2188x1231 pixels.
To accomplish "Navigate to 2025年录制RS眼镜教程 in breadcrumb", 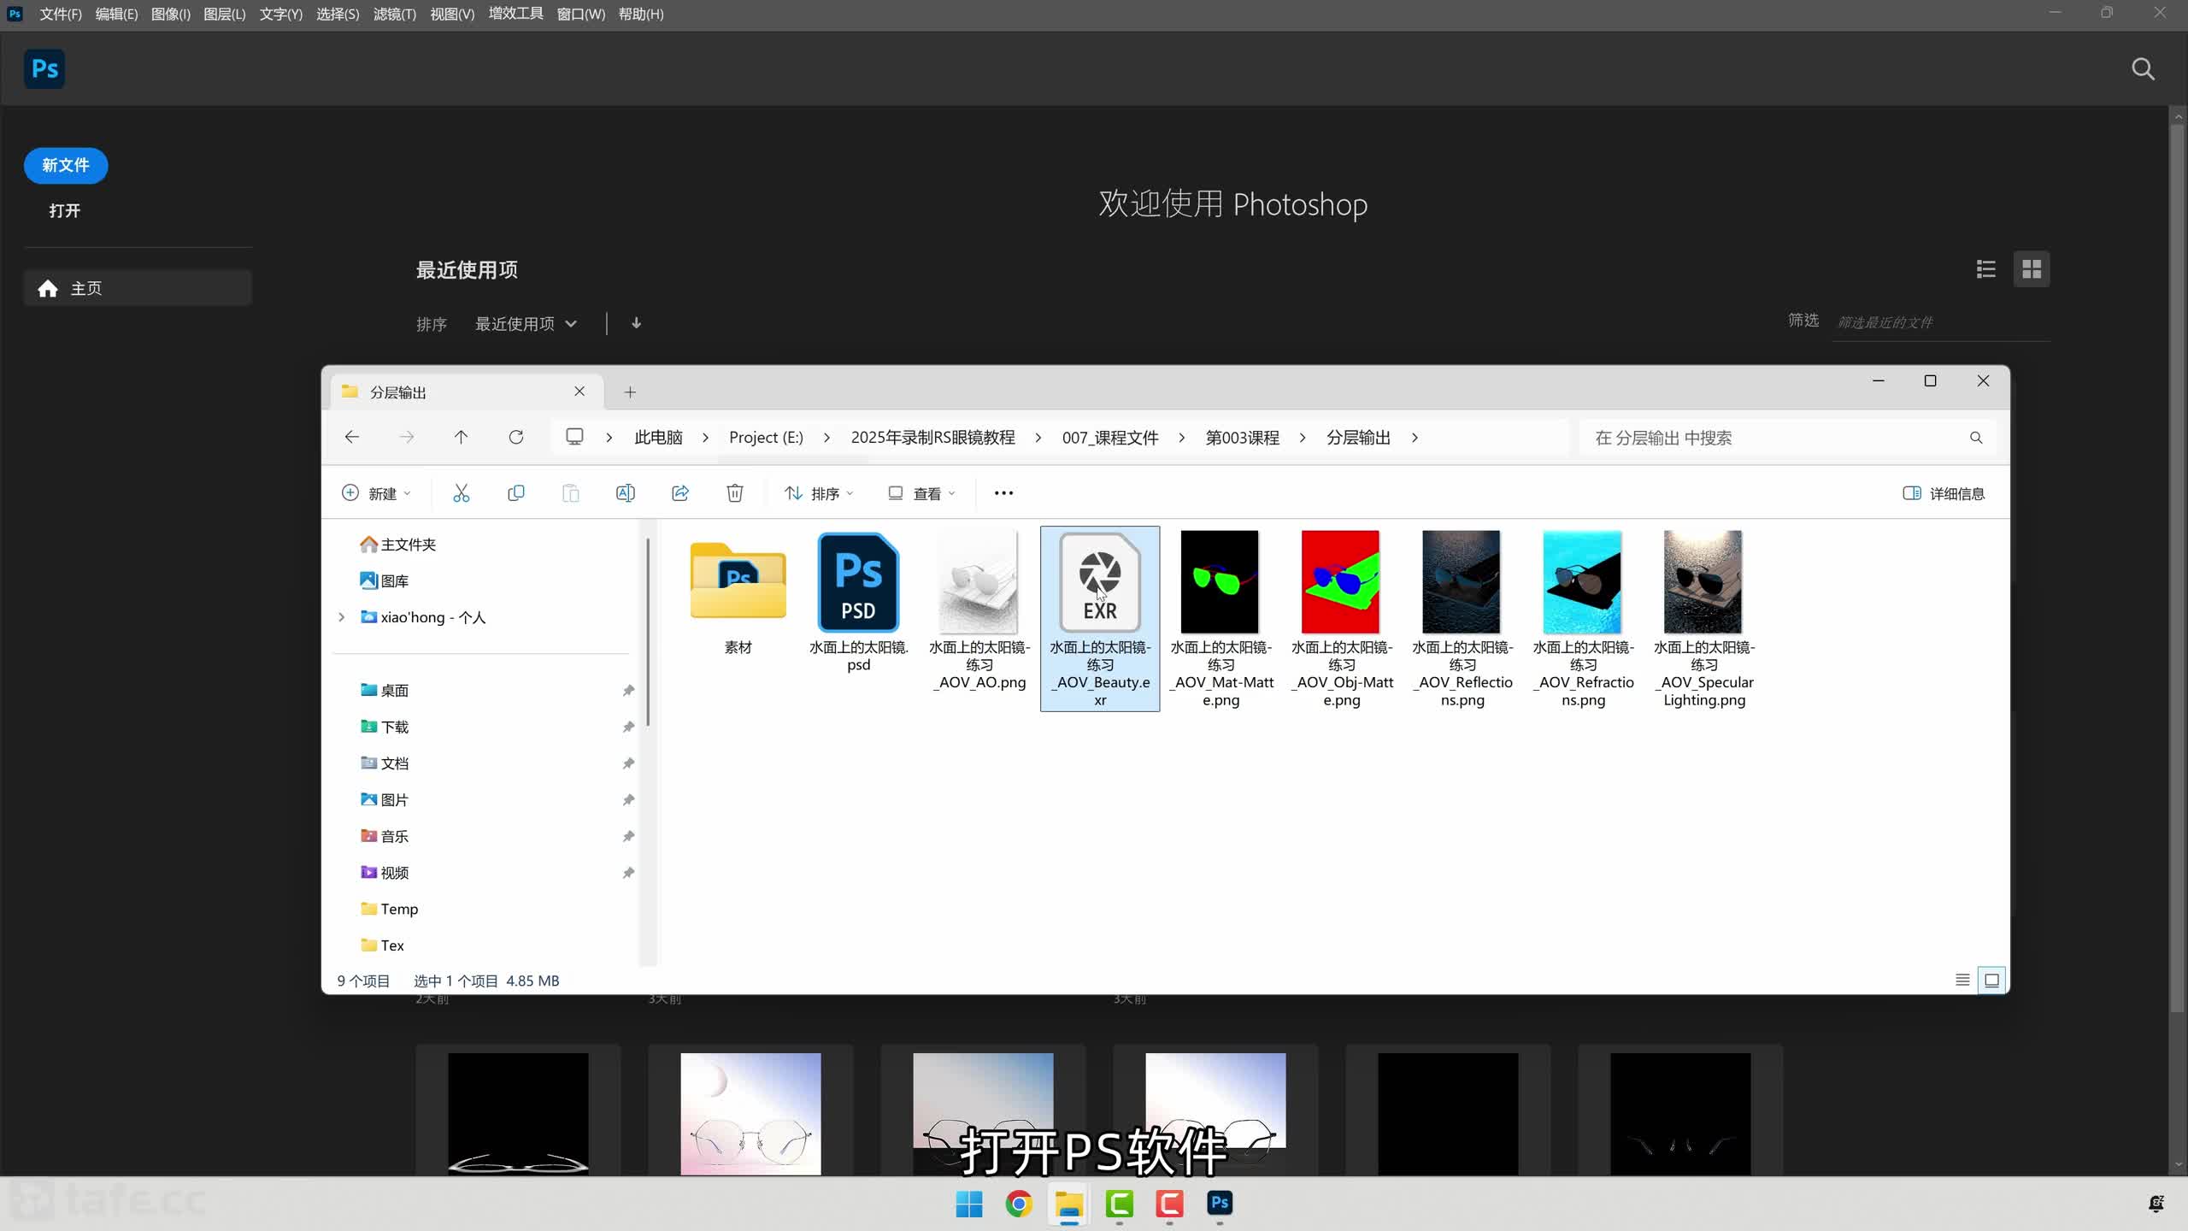I will tap(932, 438).
